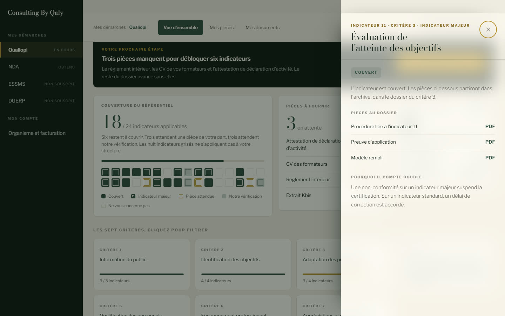The height and width of the screenshot is (316, 505).
Task: Open the ESSMS démarche in the sidebar
Action: point(41,84)
